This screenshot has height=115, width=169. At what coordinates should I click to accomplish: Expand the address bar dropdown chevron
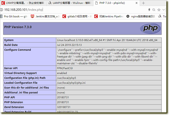pos(164,10)
